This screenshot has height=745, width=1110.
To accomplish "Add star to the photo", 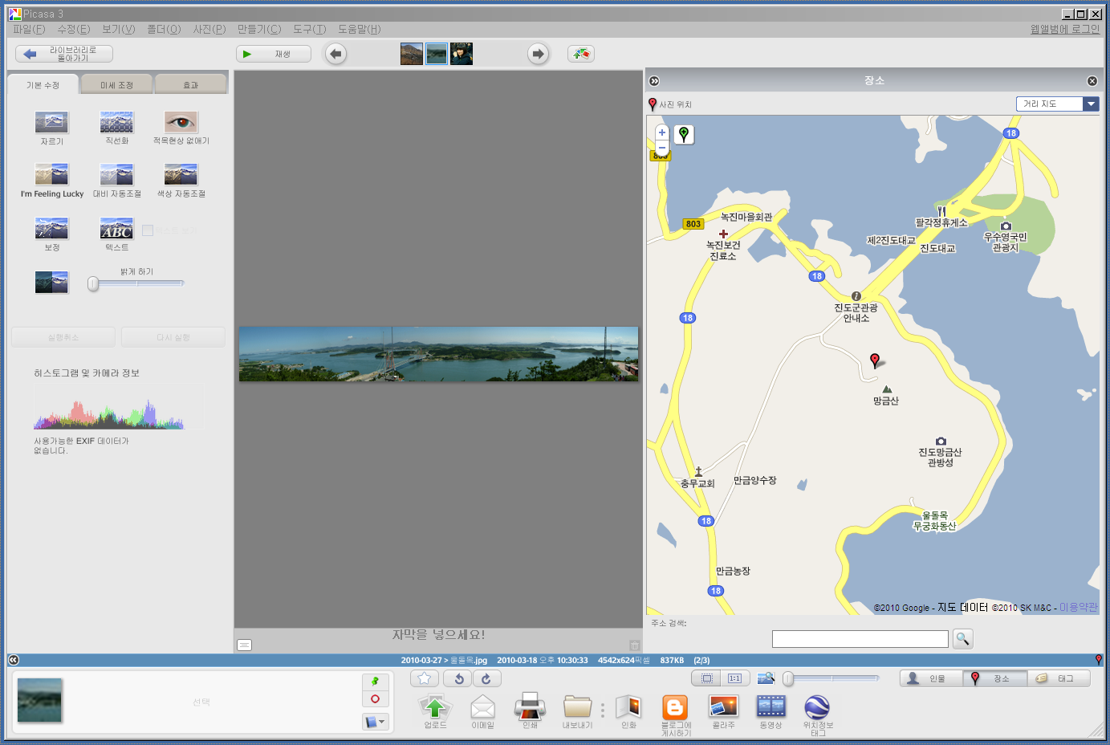I will 425,678.
